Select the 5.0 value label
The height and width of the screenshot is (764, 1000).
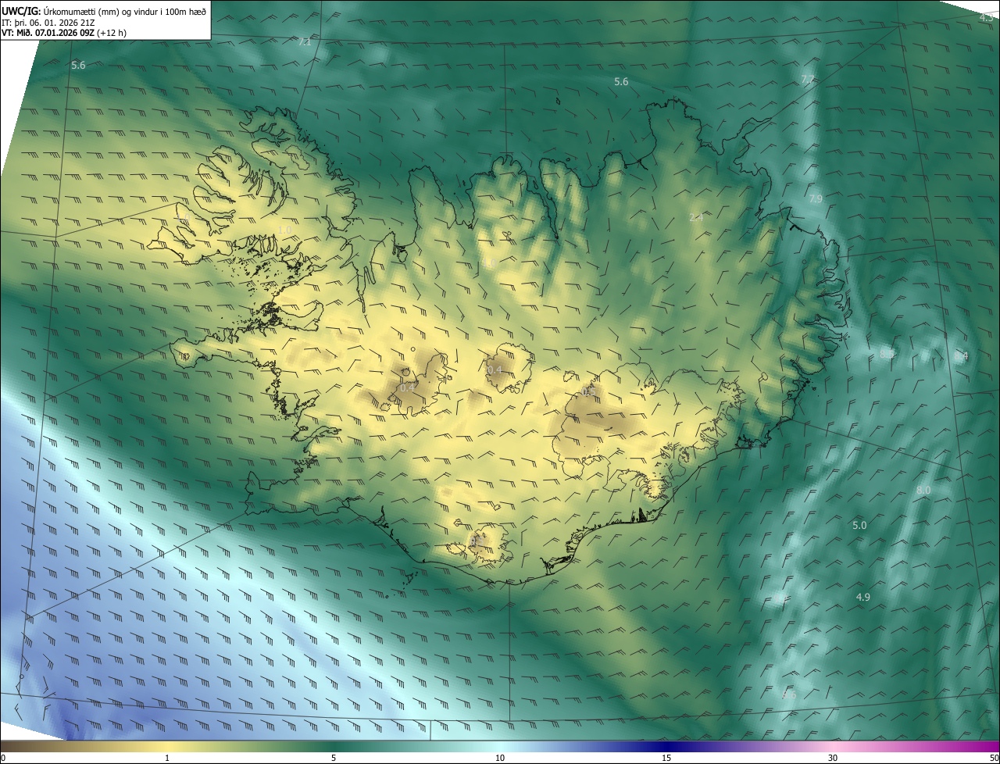(859, 526)
